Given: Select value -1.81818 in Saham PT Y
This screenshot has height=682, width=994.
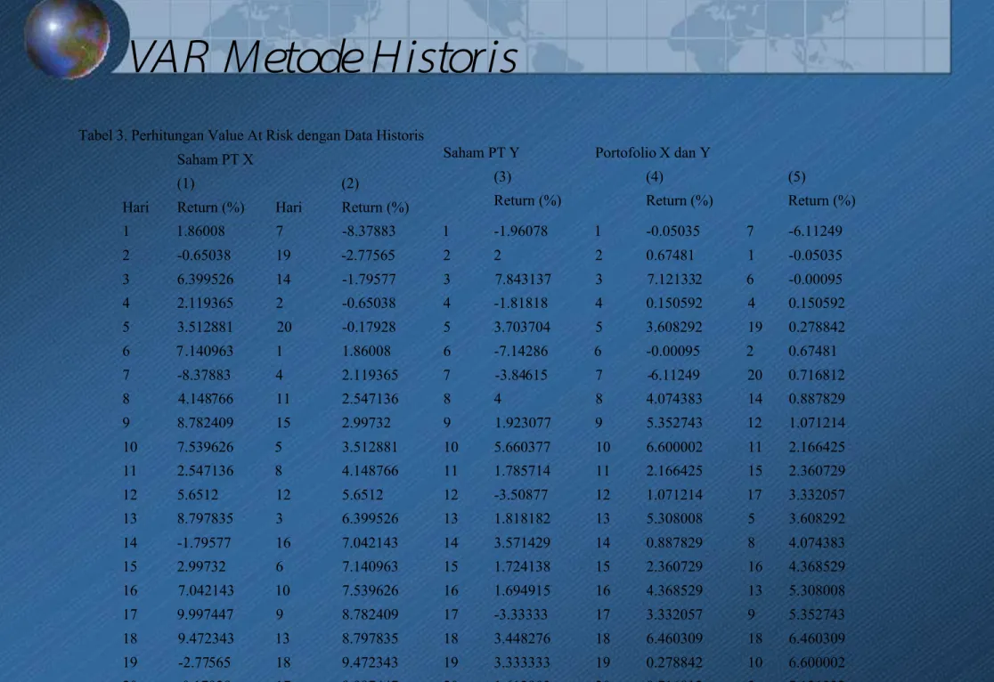Looking at the screenshot, I should 520,303.
